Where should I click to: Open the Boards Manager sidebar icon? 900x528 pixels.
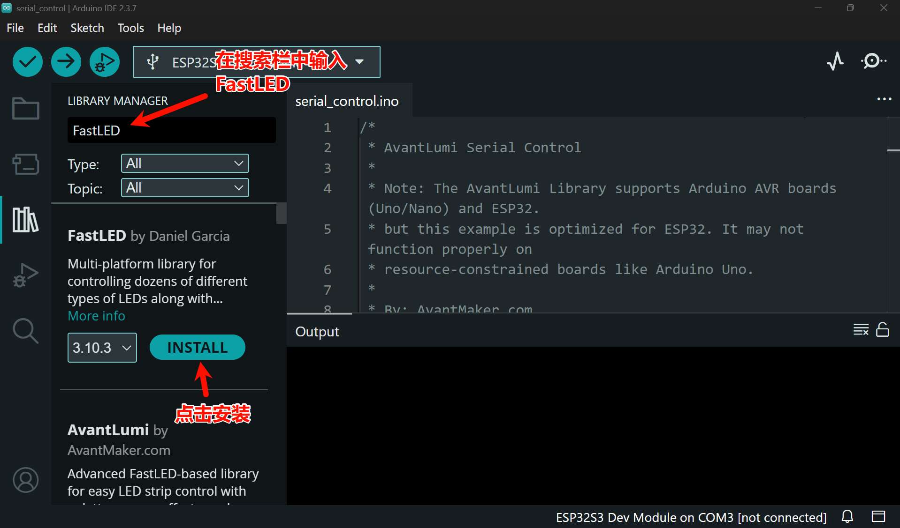coord(25,164)
